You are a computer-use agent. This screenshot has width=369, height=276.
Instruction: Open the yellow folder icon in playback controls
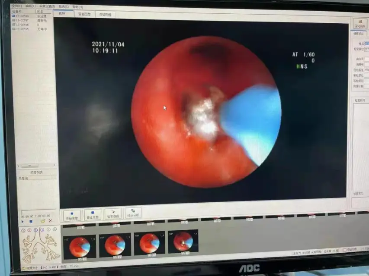[x=42, y=221]
